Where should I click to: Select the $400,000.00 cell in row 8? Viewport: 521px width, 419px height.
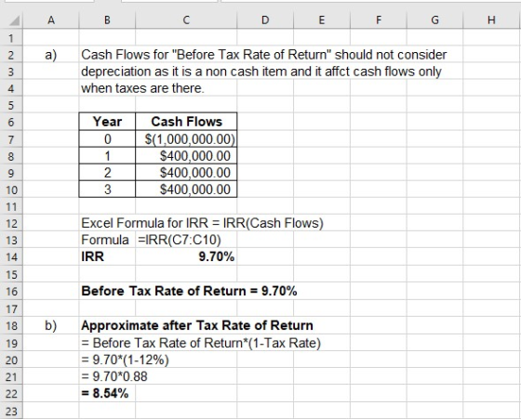pos(186,156)
